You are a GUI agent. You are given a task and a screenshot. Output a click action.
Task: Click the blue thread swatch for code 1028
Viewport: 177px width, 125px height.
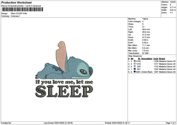pyautogui.click(x=135, y=61)
